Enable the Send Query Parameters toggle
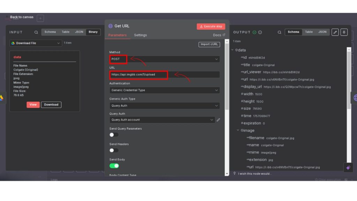This screenshot has width=357, height=201. pos(114,135)
